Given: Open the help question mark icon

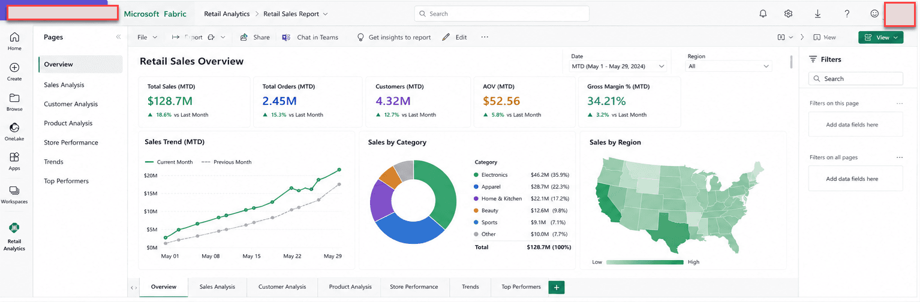Looking at the screenshot, I should [847, 14].
